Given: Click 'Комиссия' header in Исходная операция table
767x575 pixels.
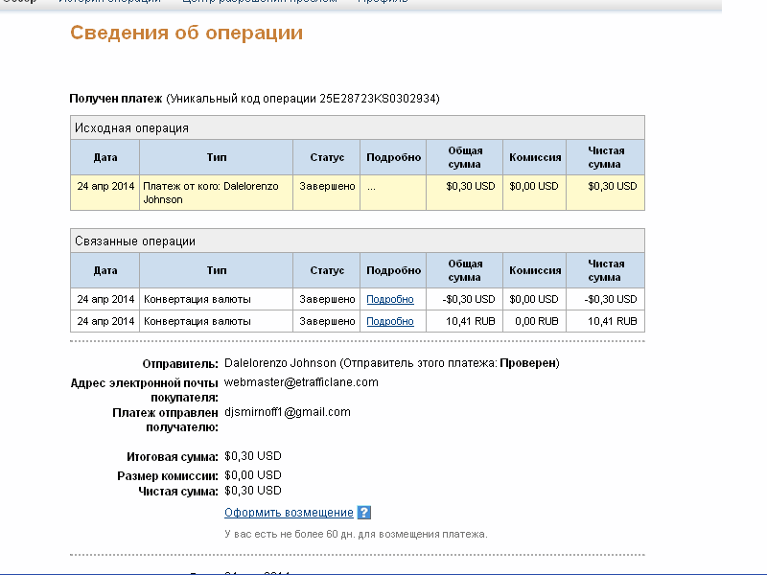Looking at the screenshot, I should (x=535, y=157).
